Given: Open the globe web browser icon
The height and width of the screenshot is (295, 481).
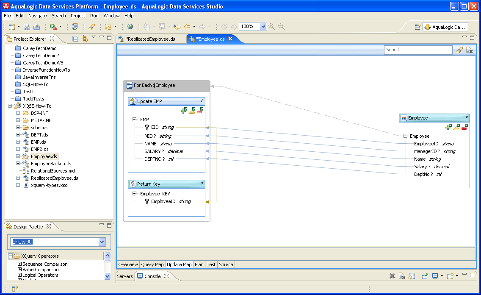Looking at the screenshot, I should click(130, 27).
